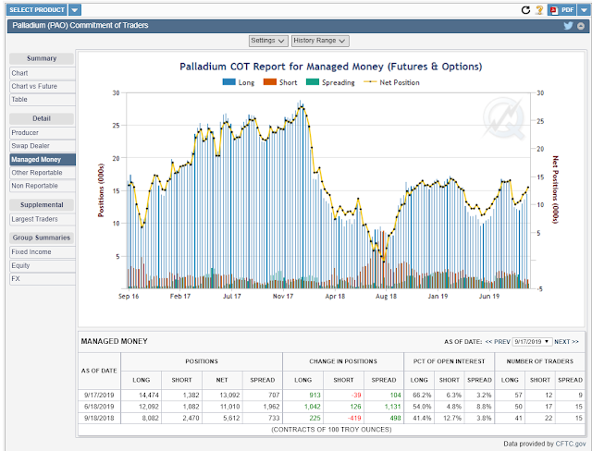
Task: Collapse panel with round arrow icon
Action: click(x=581, y=26)
